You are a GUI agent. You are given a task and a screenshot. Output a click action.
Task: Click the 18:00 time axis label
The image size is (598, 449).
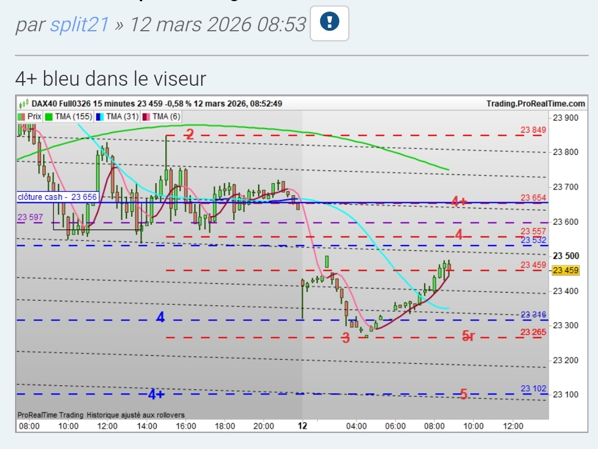pos(225,426)
